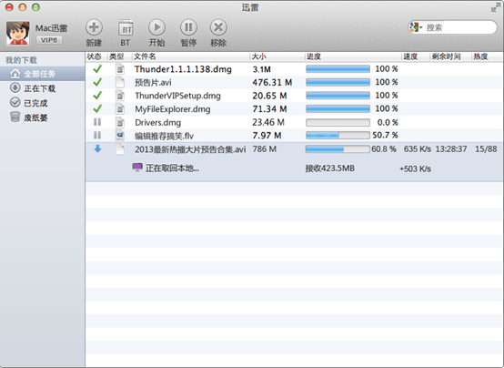Click the Mac迅雷 username label
This screenshot has width=504, height=368.
tap(52, 28)
